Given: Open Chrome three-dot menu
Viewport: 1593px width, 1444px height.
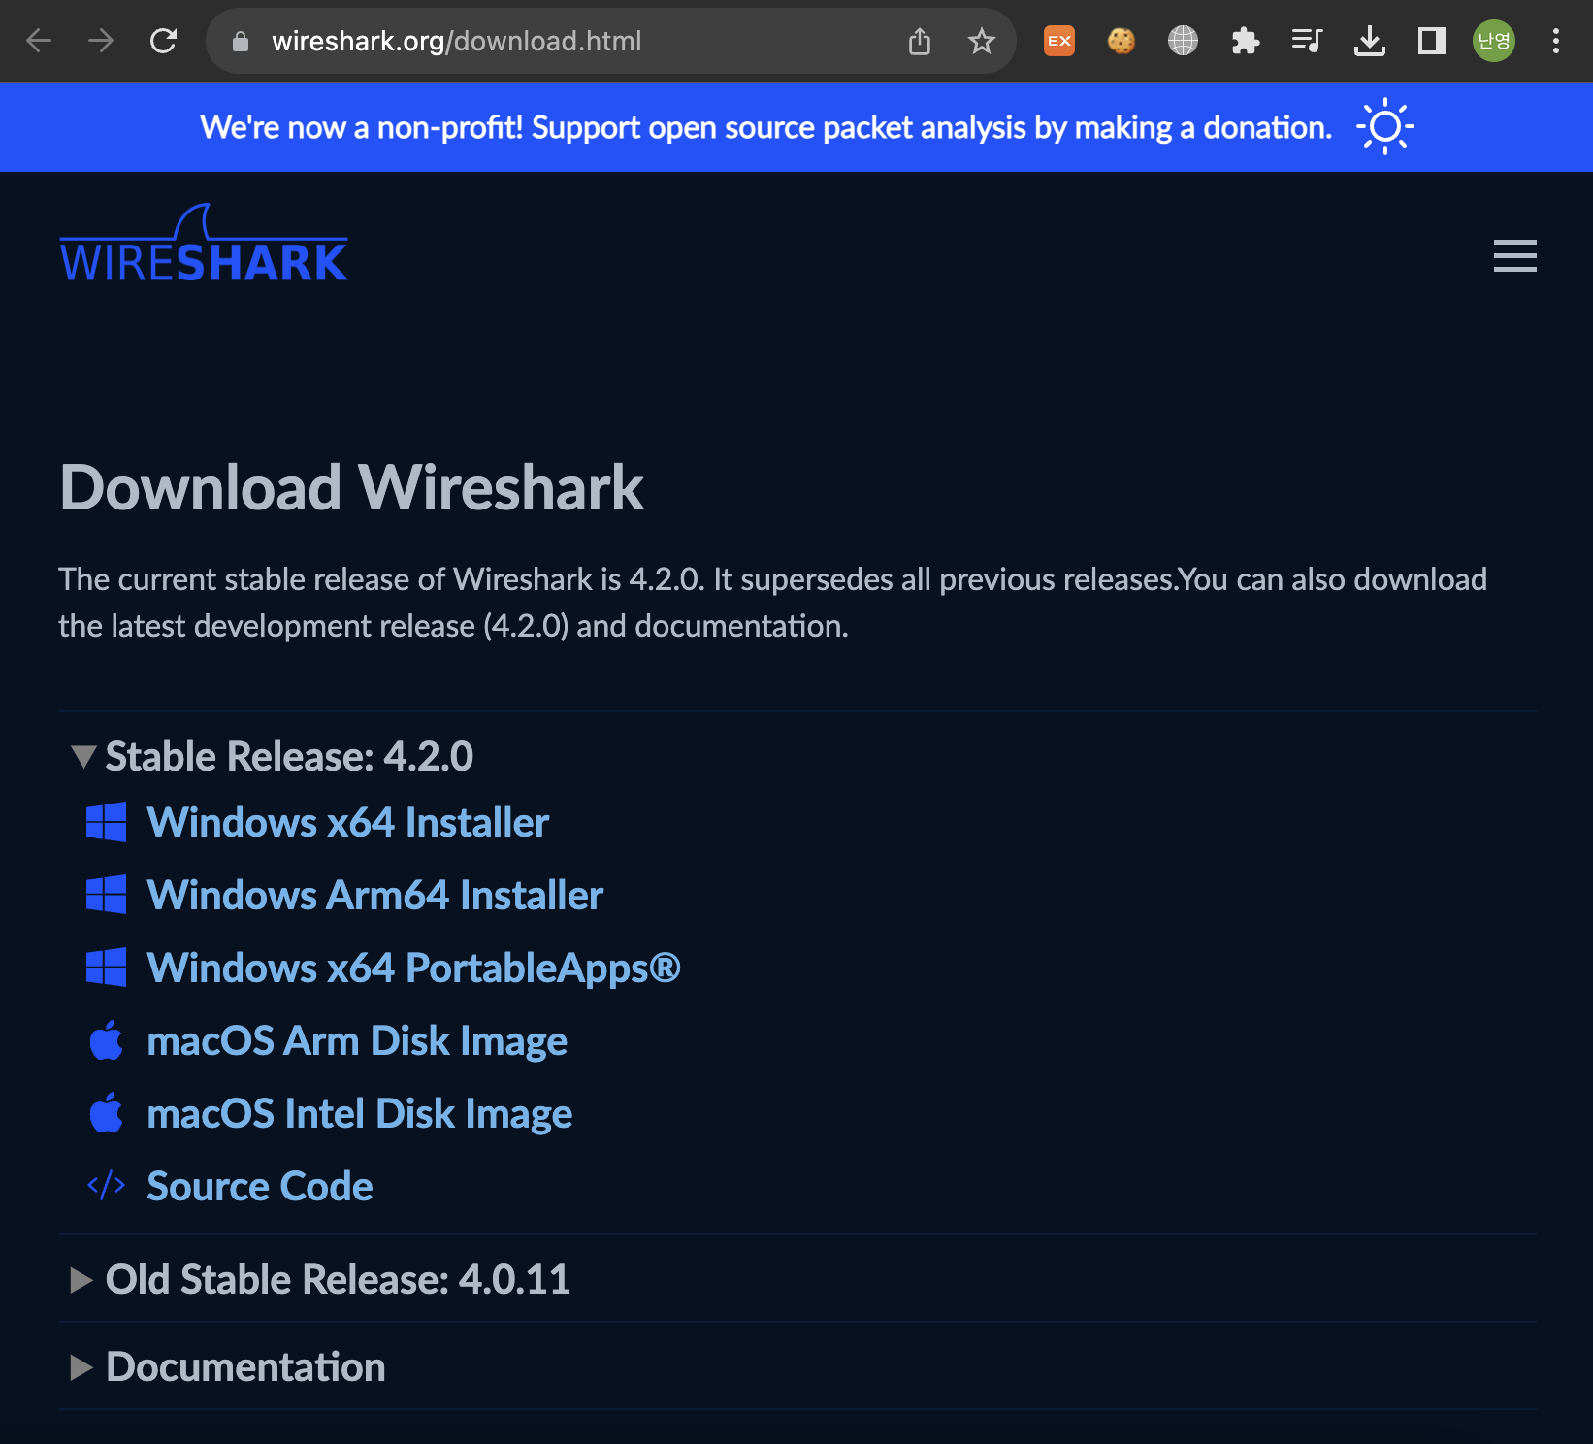Looking at the screenshot, I should coord(1556,41).
